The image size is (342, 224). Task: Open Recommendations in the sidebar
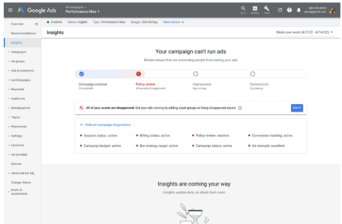(x=23, y=33)
